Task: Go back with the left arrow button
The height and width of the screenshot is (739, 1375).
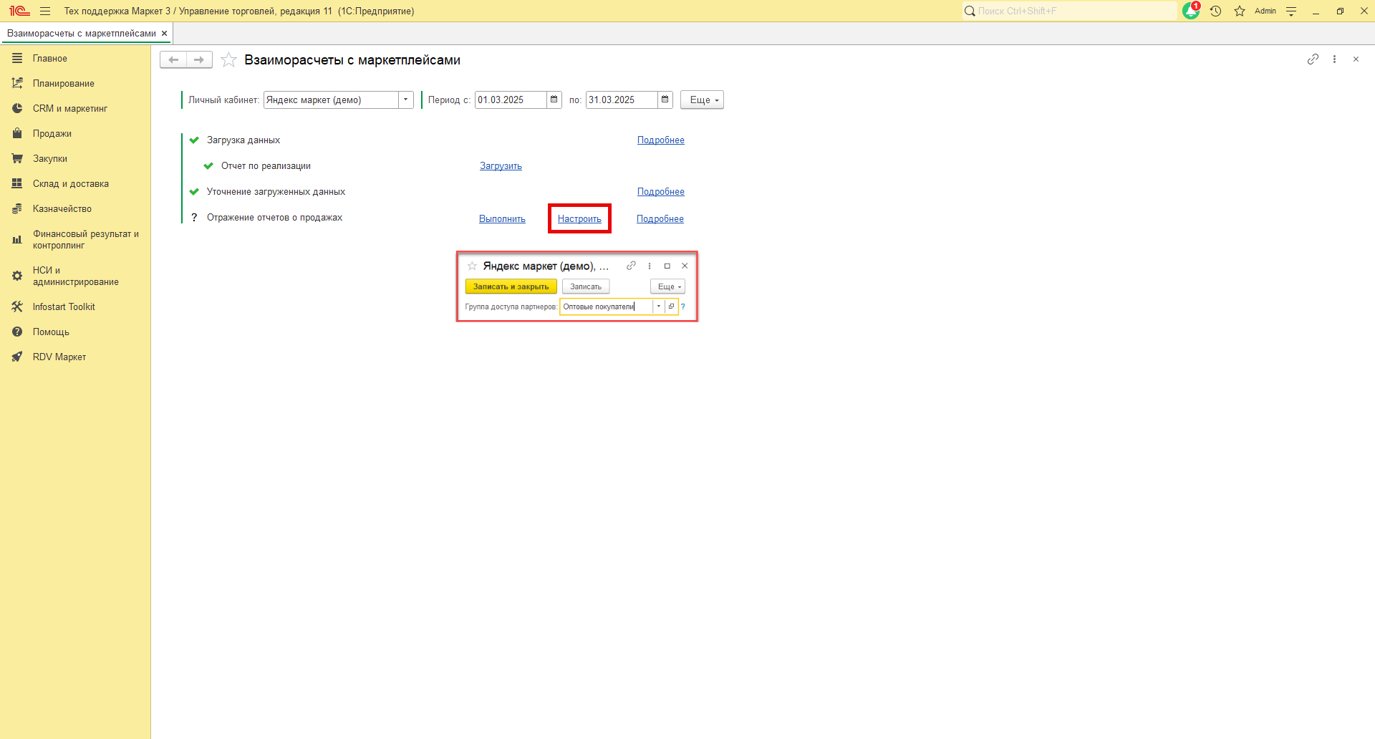Action: click(x=173, y=59)
